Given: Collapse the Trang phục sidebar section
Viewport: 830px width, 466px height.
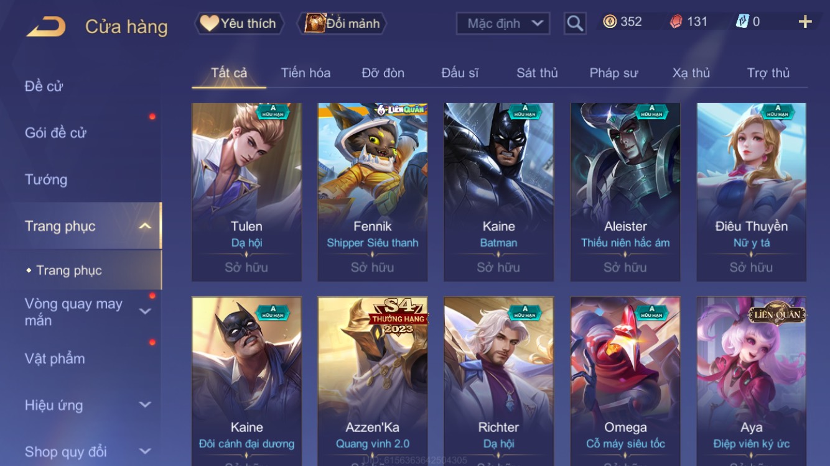Looking at the screenshot, I should click(145, 226).
